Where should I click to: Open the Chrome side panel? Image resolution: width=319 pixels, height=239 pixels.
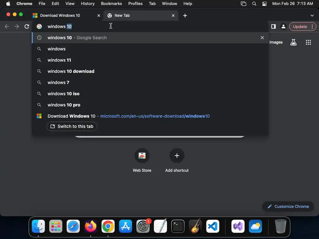tap(274, 26)
